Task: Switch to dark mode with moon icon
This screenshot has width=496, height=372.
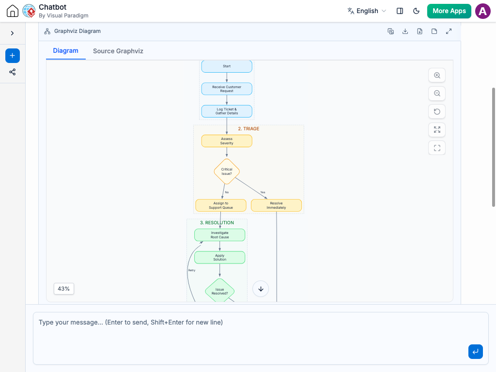Action: 416,11
